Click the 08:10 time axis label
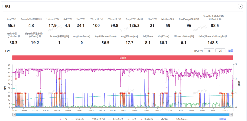This screenshot has width=247, height=121. point(124,111)
